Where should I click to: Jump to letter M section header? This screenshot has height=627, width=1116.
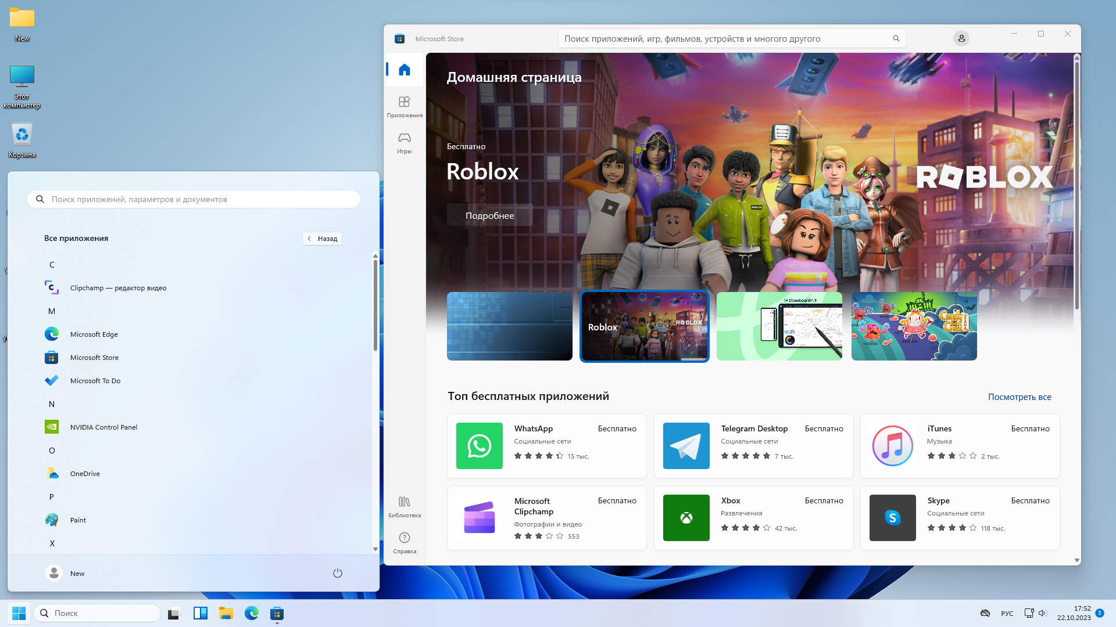click(52, 311)
